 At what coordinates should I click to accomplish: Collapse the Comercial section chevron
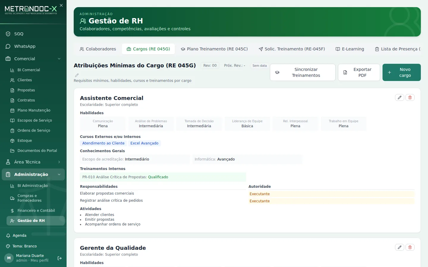click(59, 59)
